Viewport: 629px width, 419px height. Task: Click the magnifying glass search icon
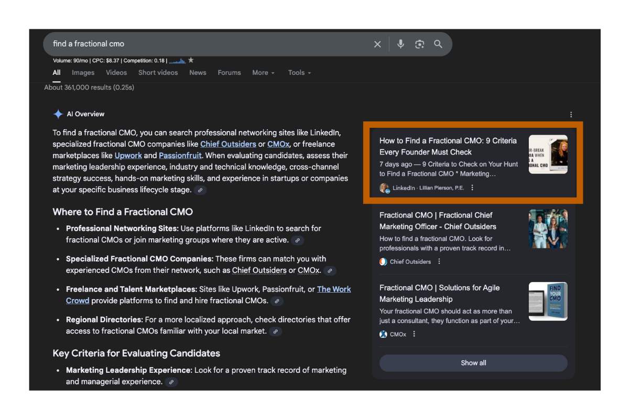pos(438,44)
